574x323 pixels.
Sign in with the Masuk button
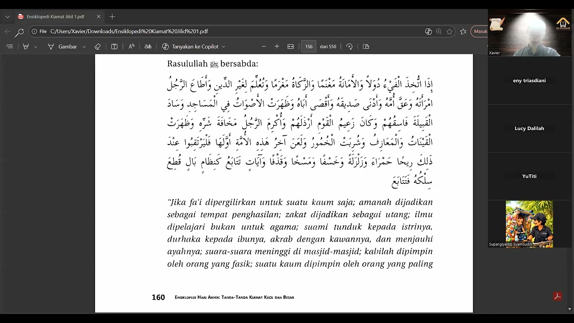(479, 31)
